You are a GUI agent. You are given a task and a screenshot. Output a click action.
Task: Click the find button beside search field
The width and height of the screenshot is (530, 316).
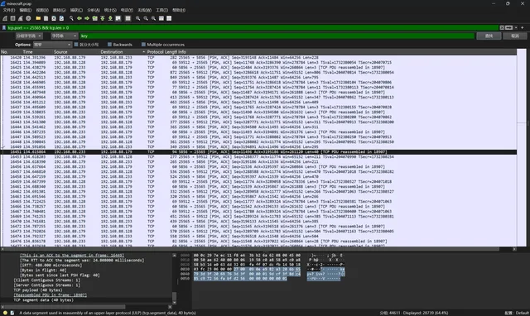489,36
